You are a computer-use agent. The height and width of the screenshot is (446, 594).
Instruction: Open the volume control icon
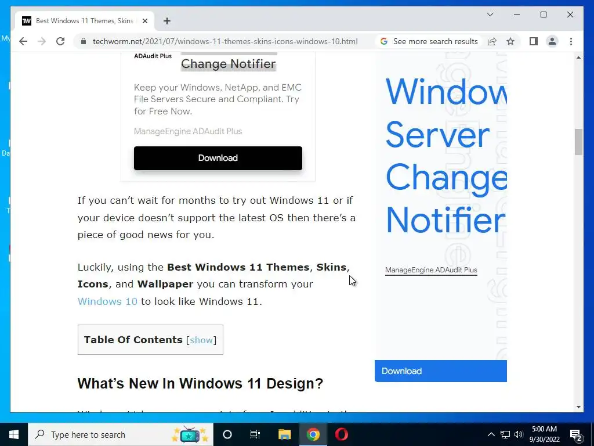pos(518,434)
